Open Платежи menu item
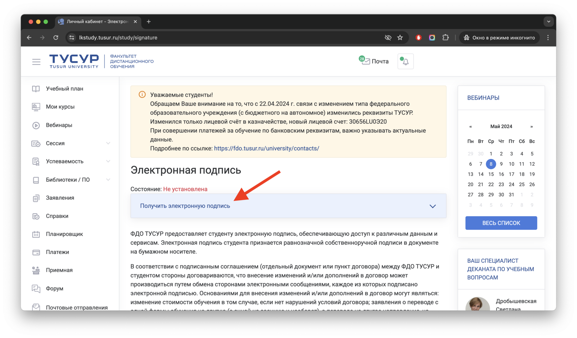The height and width of the screenshot is (338, 577). [57, 252]
